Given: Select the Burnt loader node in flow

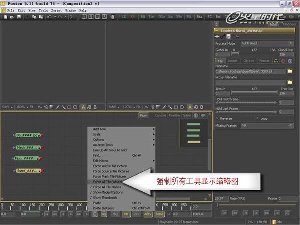Looking at the screenshot, I should (28, 171).
